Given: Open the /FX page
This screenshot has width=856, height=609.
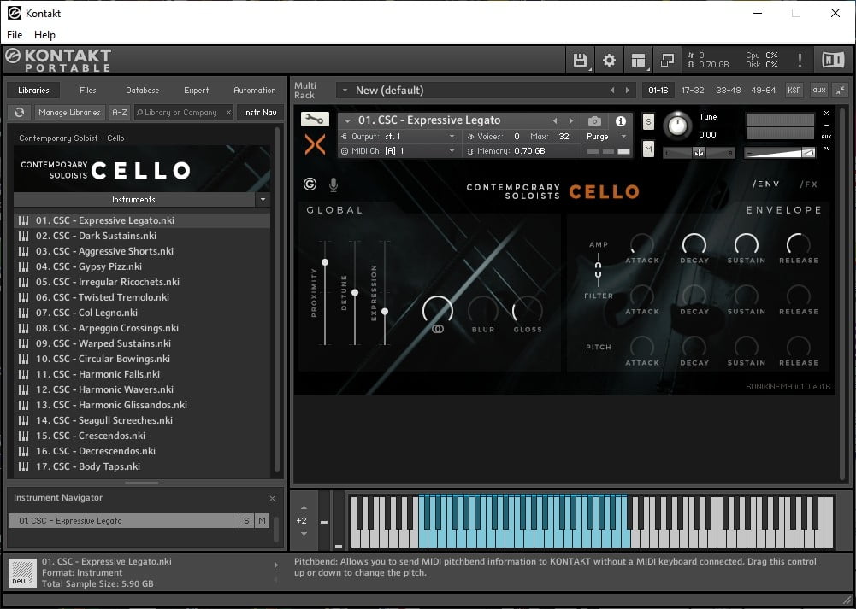Looking at the screenshot, I should click(x=808, y=184).
